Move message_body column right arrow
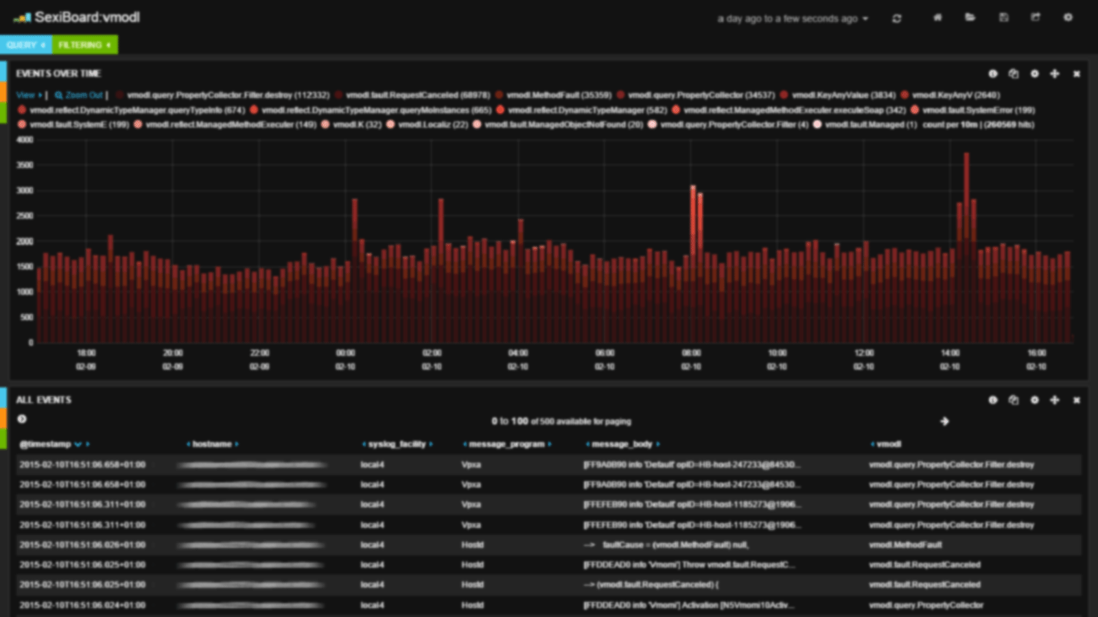Image resolution: width=1098 pixels, height=617 pixels. click(x=657, y=444)
